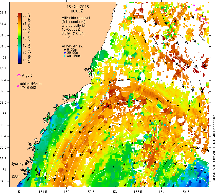The width and height of the screenshot is (216, 193).
Task: Click the latitude axis label -32
Action: click(4, 58)
